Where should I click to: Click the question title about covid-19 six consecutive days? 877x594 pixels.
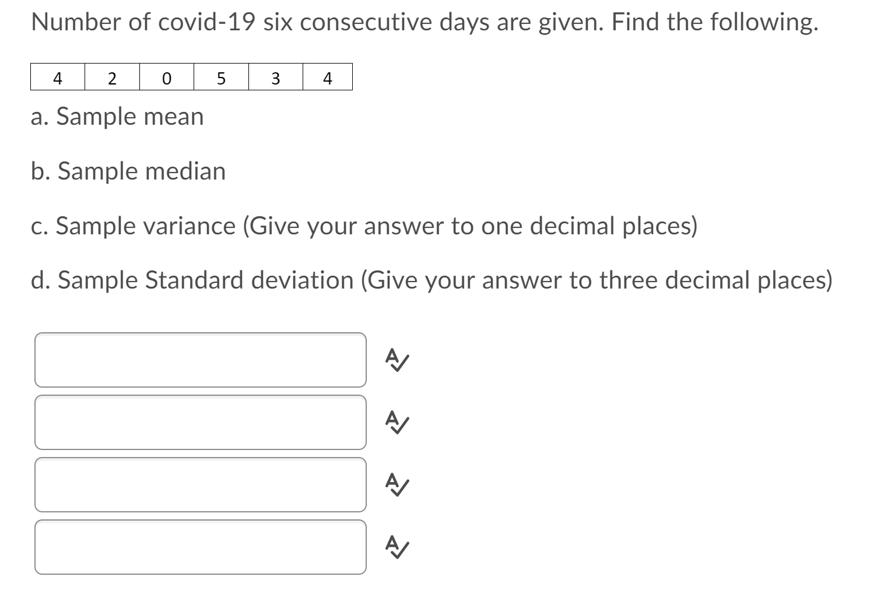pos(425,22)
